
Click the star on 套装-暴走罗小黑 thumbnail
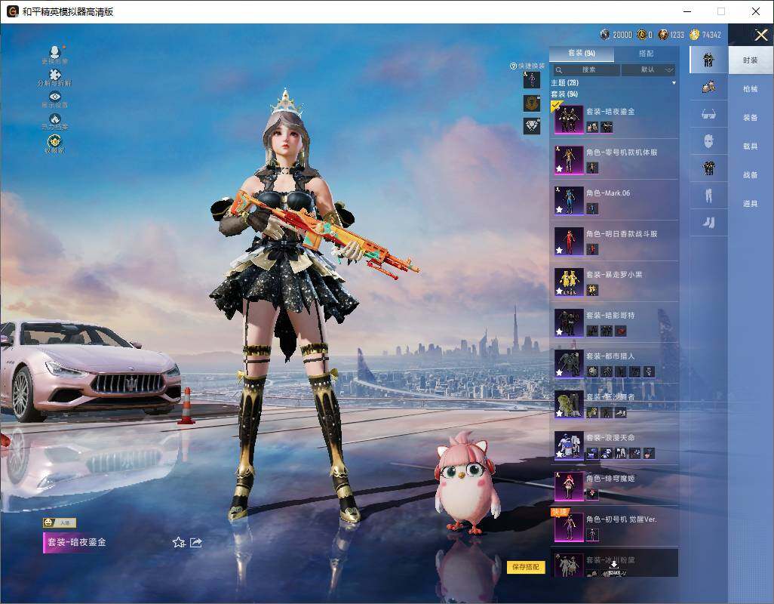tap(559, 291)
